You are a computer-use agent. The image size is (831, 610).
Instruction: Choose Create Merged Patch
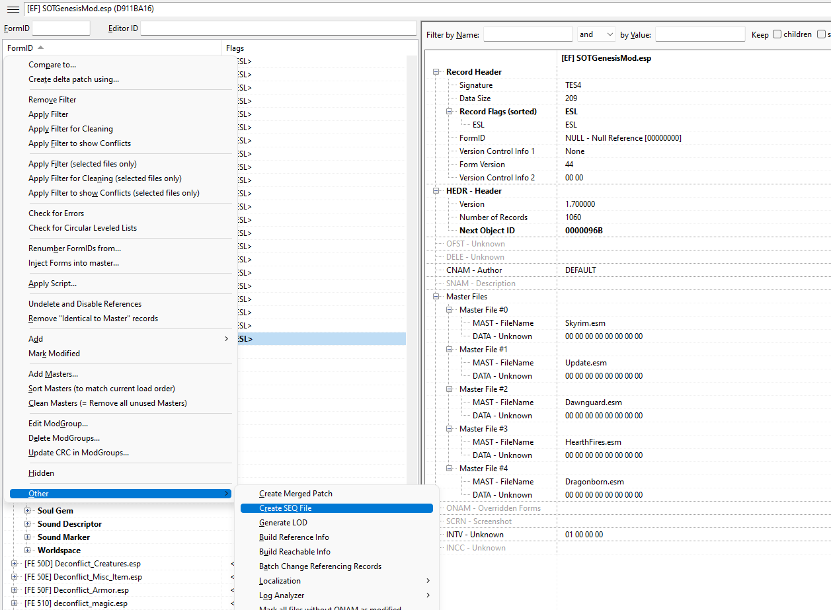(x=336, y=494)
